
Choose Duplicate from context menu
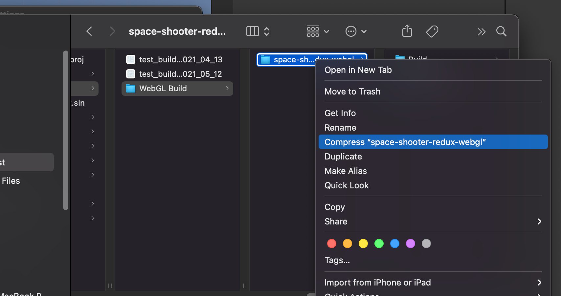coord(433,157)
